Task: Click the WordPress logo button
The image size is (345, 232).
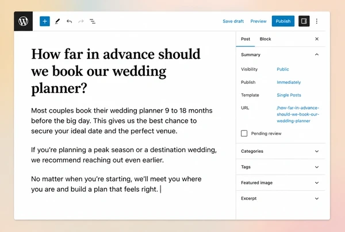Action: (24, 21)
